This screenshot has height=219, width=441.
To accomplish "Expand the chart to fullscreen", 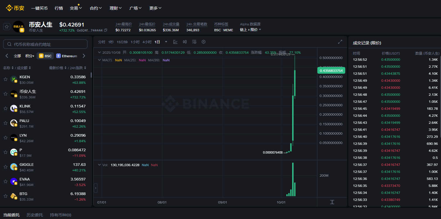I will [340, 42].
